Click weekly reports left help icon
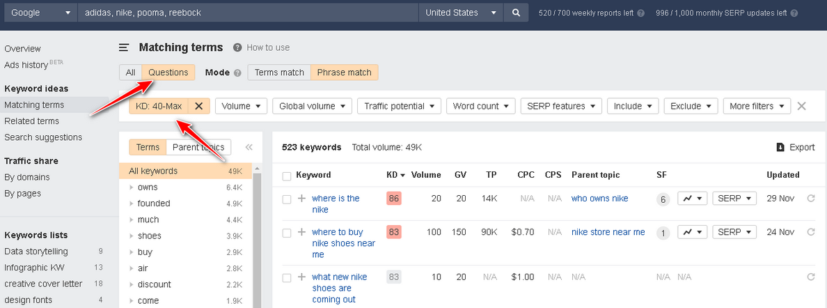 tap(641, 13)
